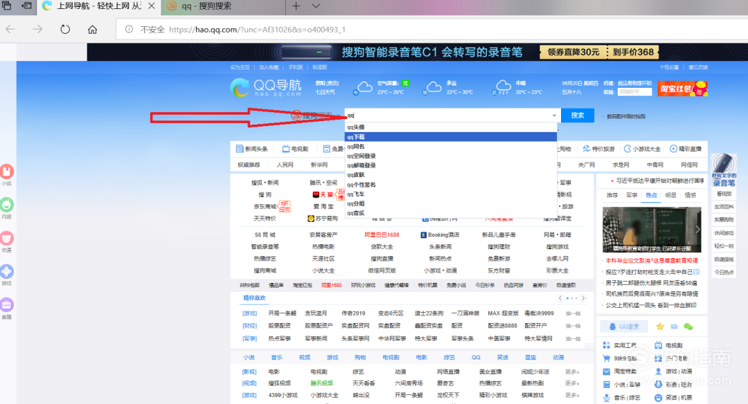Open the WeChat icon beside QQ登录

688,327
